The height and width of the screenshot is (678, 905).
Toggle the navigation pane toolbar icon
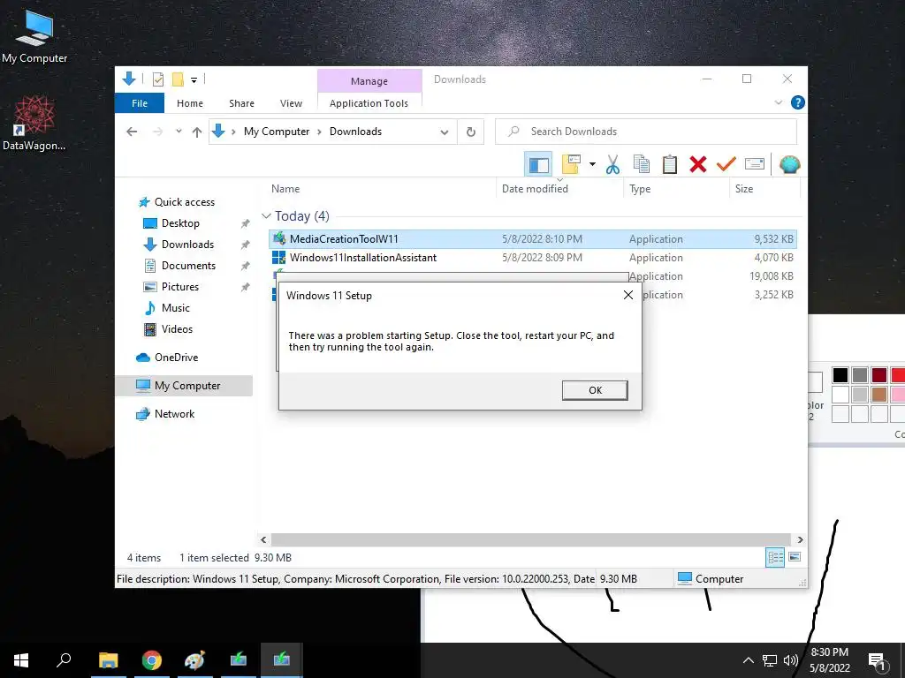click(538, 165)
